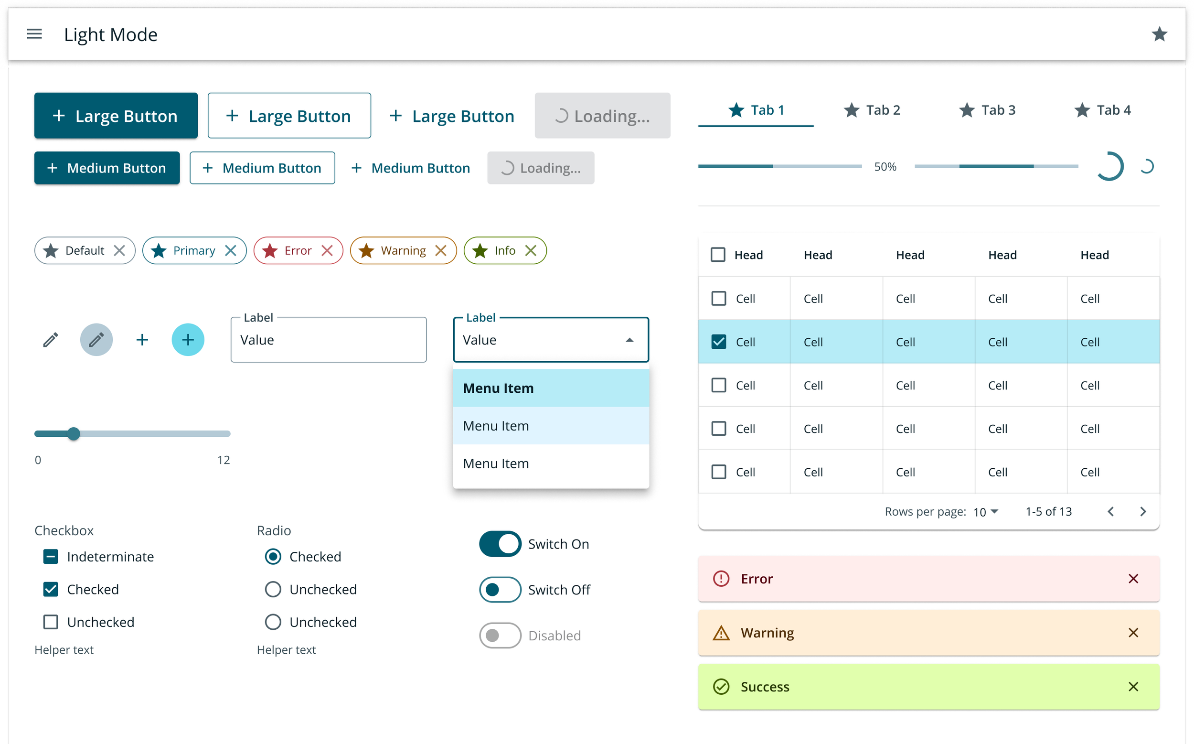Select the first Unchecked radio button
Screen dimensions: 1194x744
[x=273, y=589]
